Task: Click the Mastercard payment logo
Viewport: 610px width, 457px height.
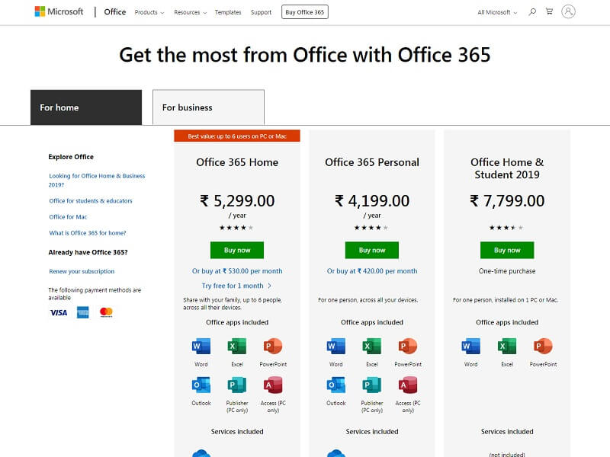Action: pyautogui.click(x=106, y=312)
